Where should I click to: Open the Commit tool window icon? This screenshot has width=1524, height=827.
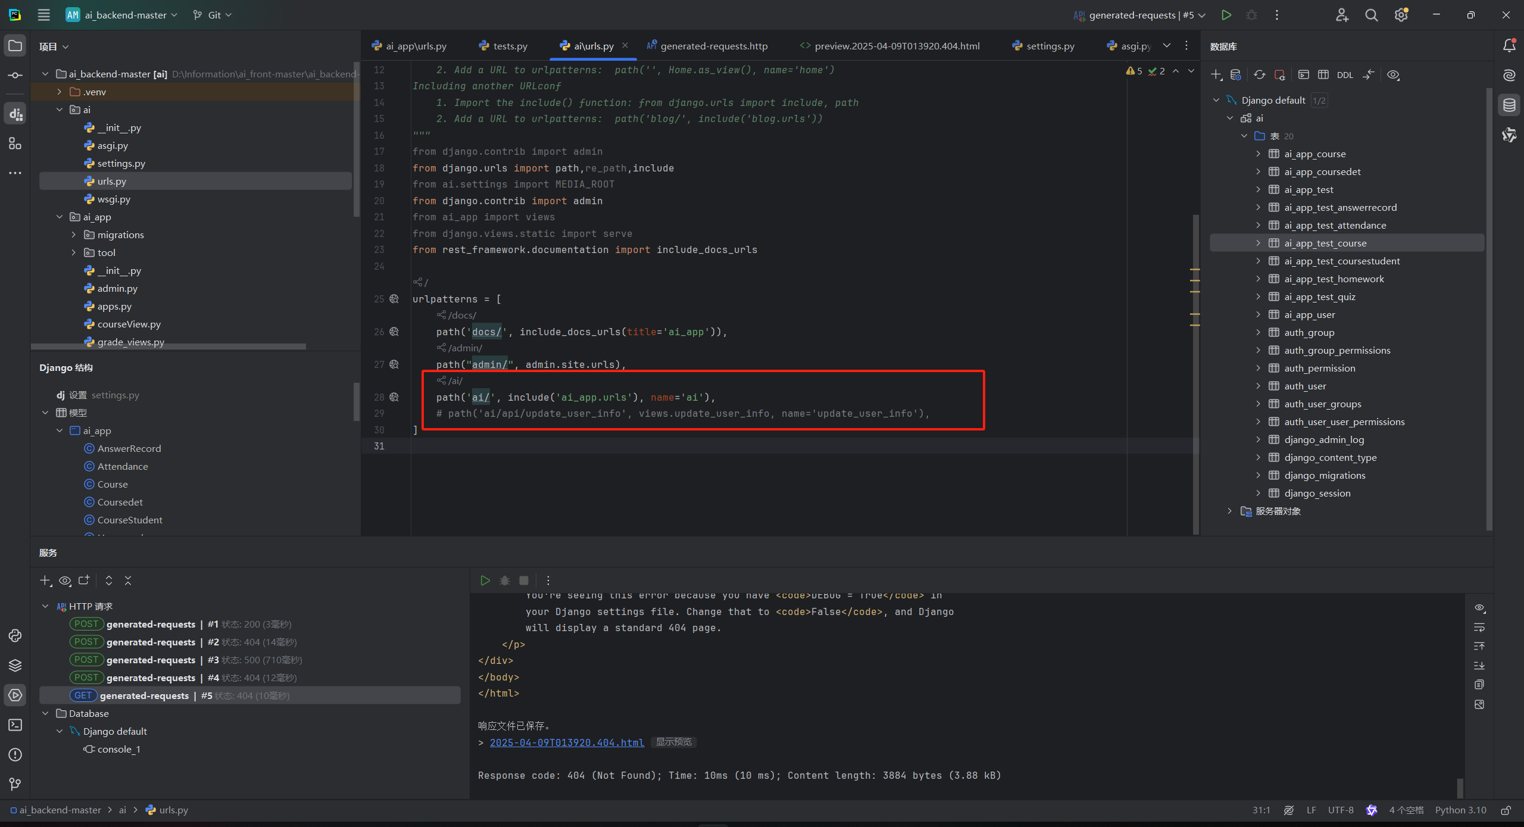click(x=15, y=76)
